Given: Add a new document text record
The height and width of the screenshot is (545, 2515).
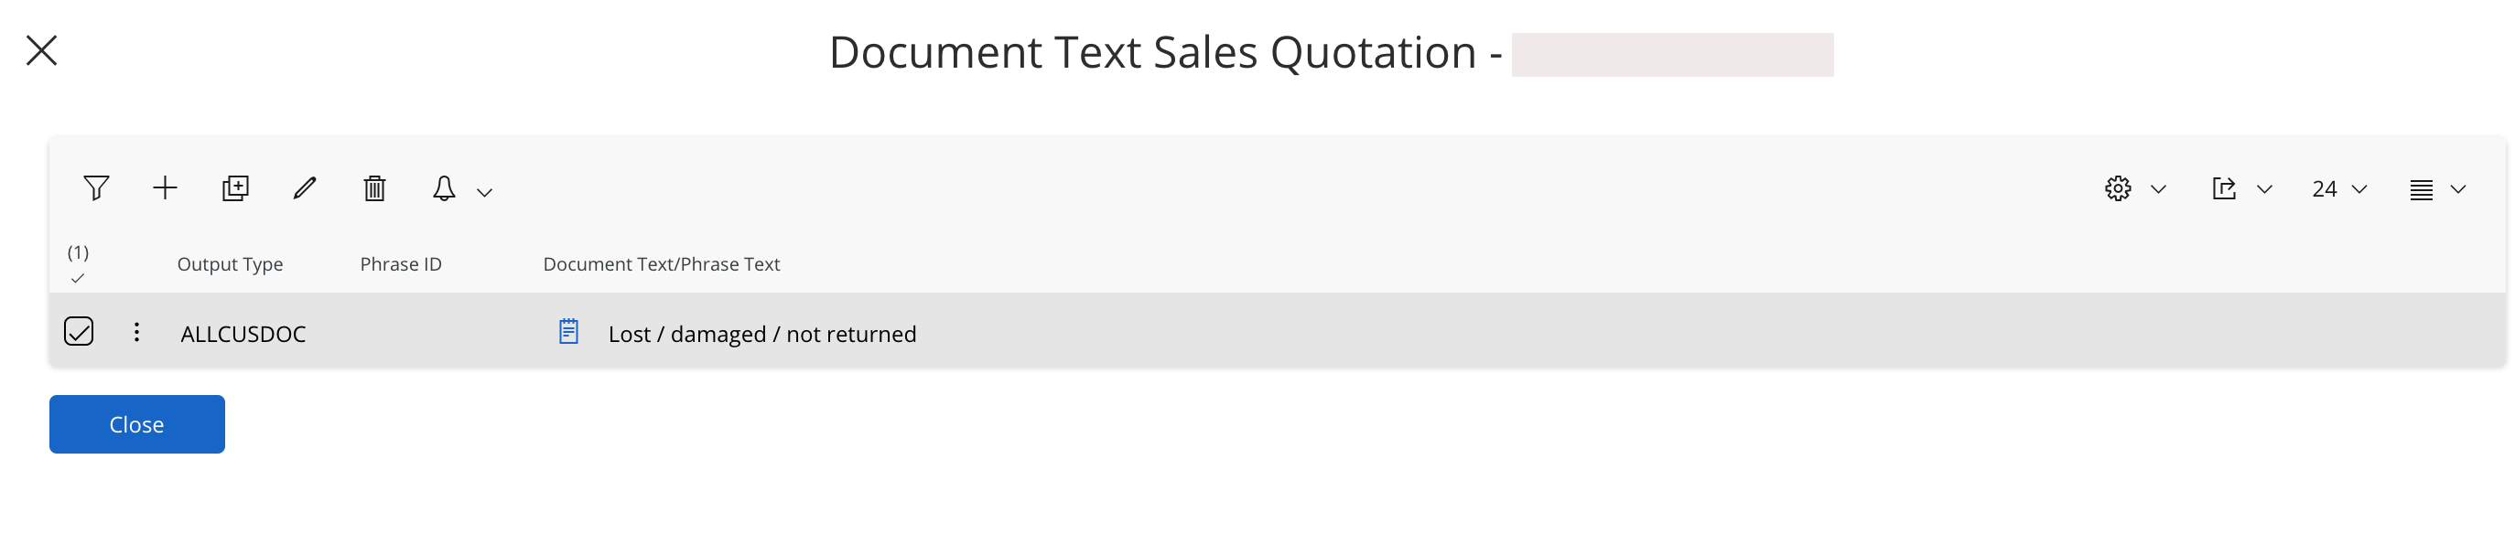Looking at the screenshot, I should 165,188.
